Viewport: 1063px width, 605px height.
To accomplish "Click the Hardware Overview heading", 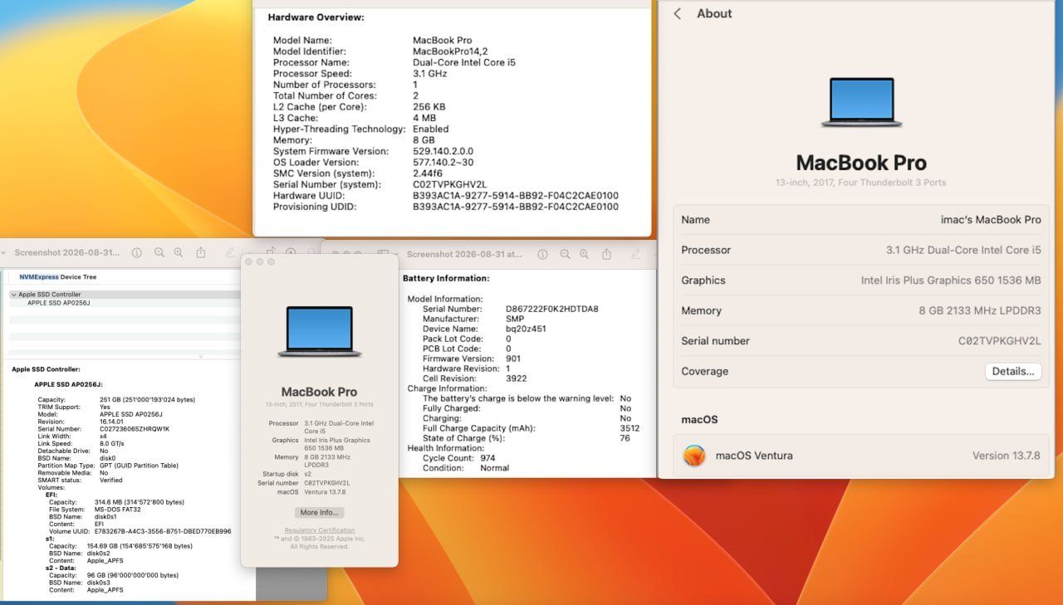I will point(316,17).
